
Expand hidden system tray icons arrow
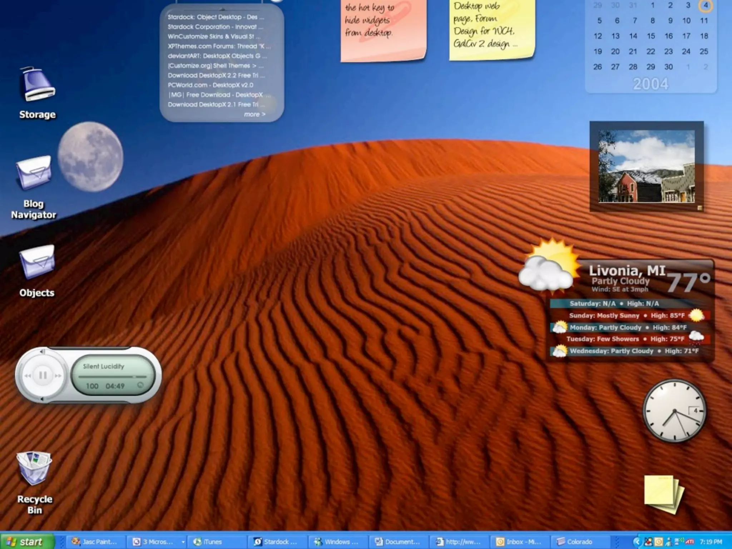pyautogui.click(x=637, y=542)
